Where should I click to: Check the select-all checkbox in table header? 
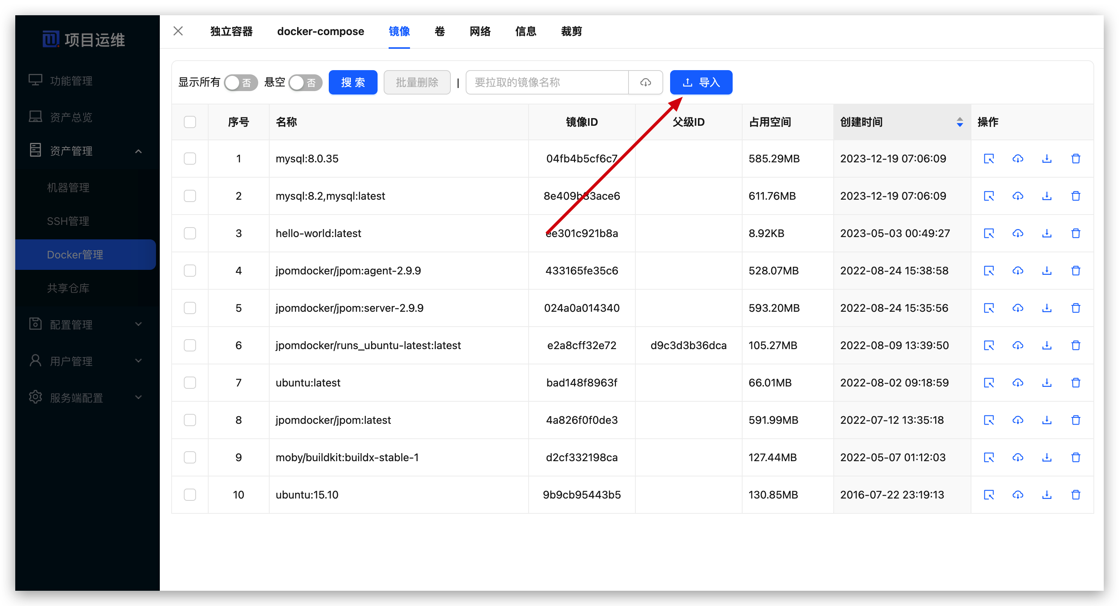point(190,122)
